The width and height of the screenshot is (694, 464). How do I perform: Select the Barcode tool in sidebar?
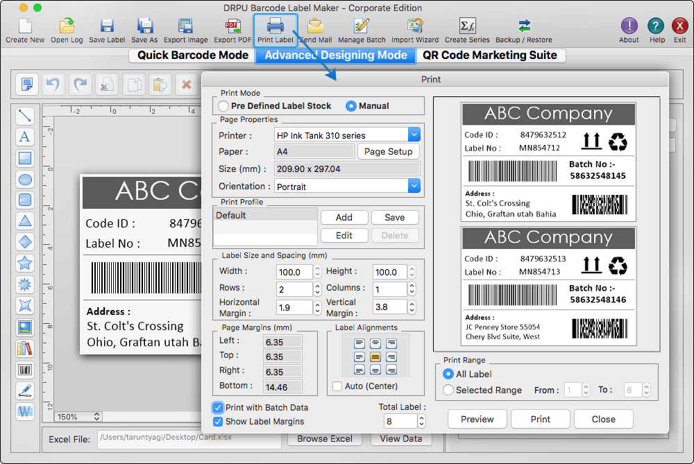tap(25, 370)
